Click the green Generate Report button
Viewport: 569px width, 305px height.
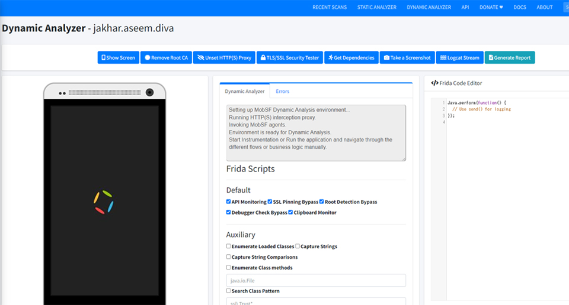pyautogui.click(x=509, y=57)
